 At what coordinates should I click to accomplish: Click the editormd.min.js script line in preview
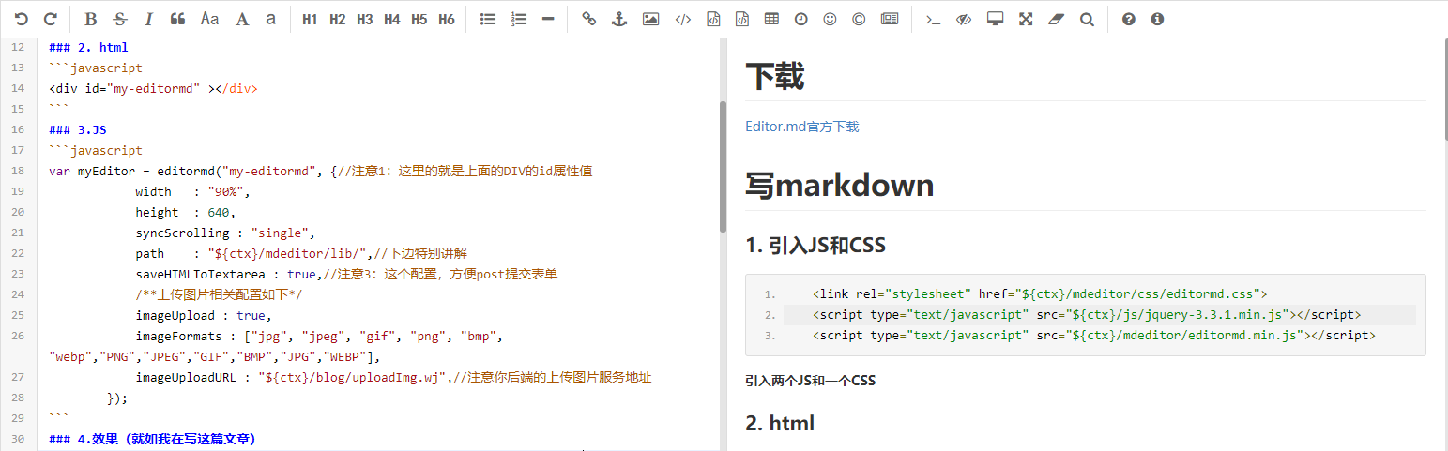pos(1094,335)
